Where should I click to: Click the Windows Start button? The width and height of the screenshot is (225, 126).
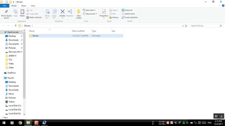point(4,123)
